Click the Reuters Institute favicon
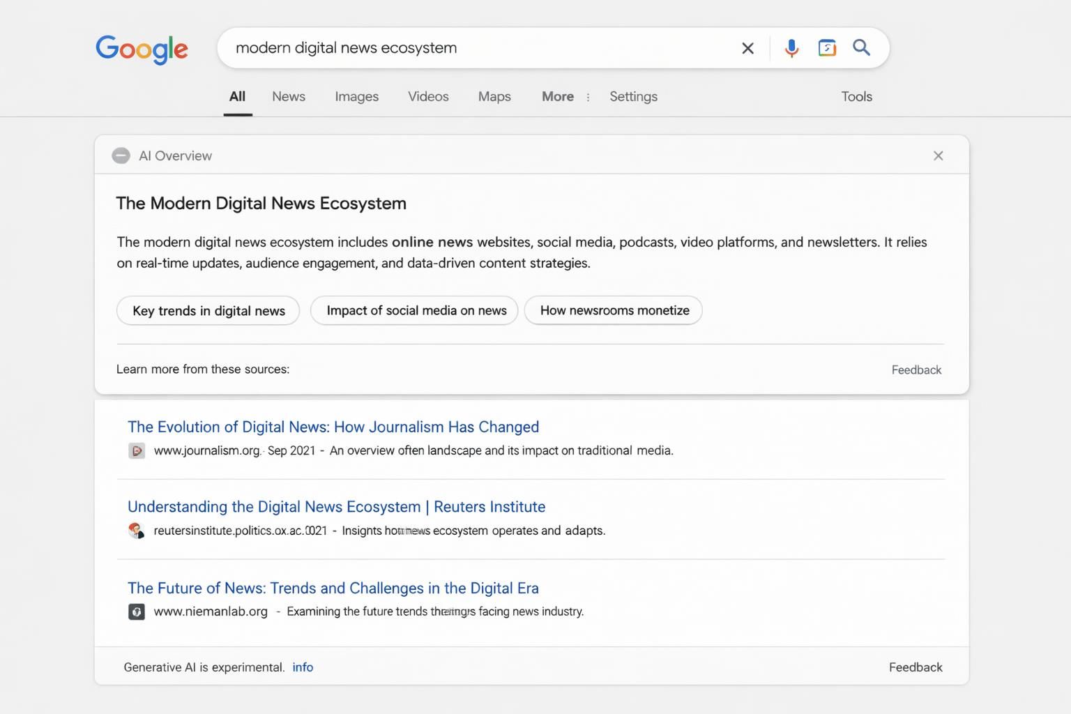 pos(137,531)
